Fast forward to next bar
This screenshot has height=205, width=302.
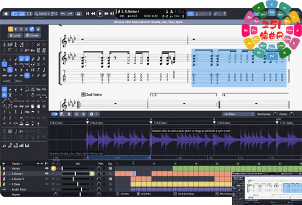point(106,14)
